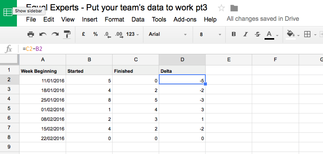Select the paint format tool
The height and width of the screenshot is (154, 323).
[67, 34]
